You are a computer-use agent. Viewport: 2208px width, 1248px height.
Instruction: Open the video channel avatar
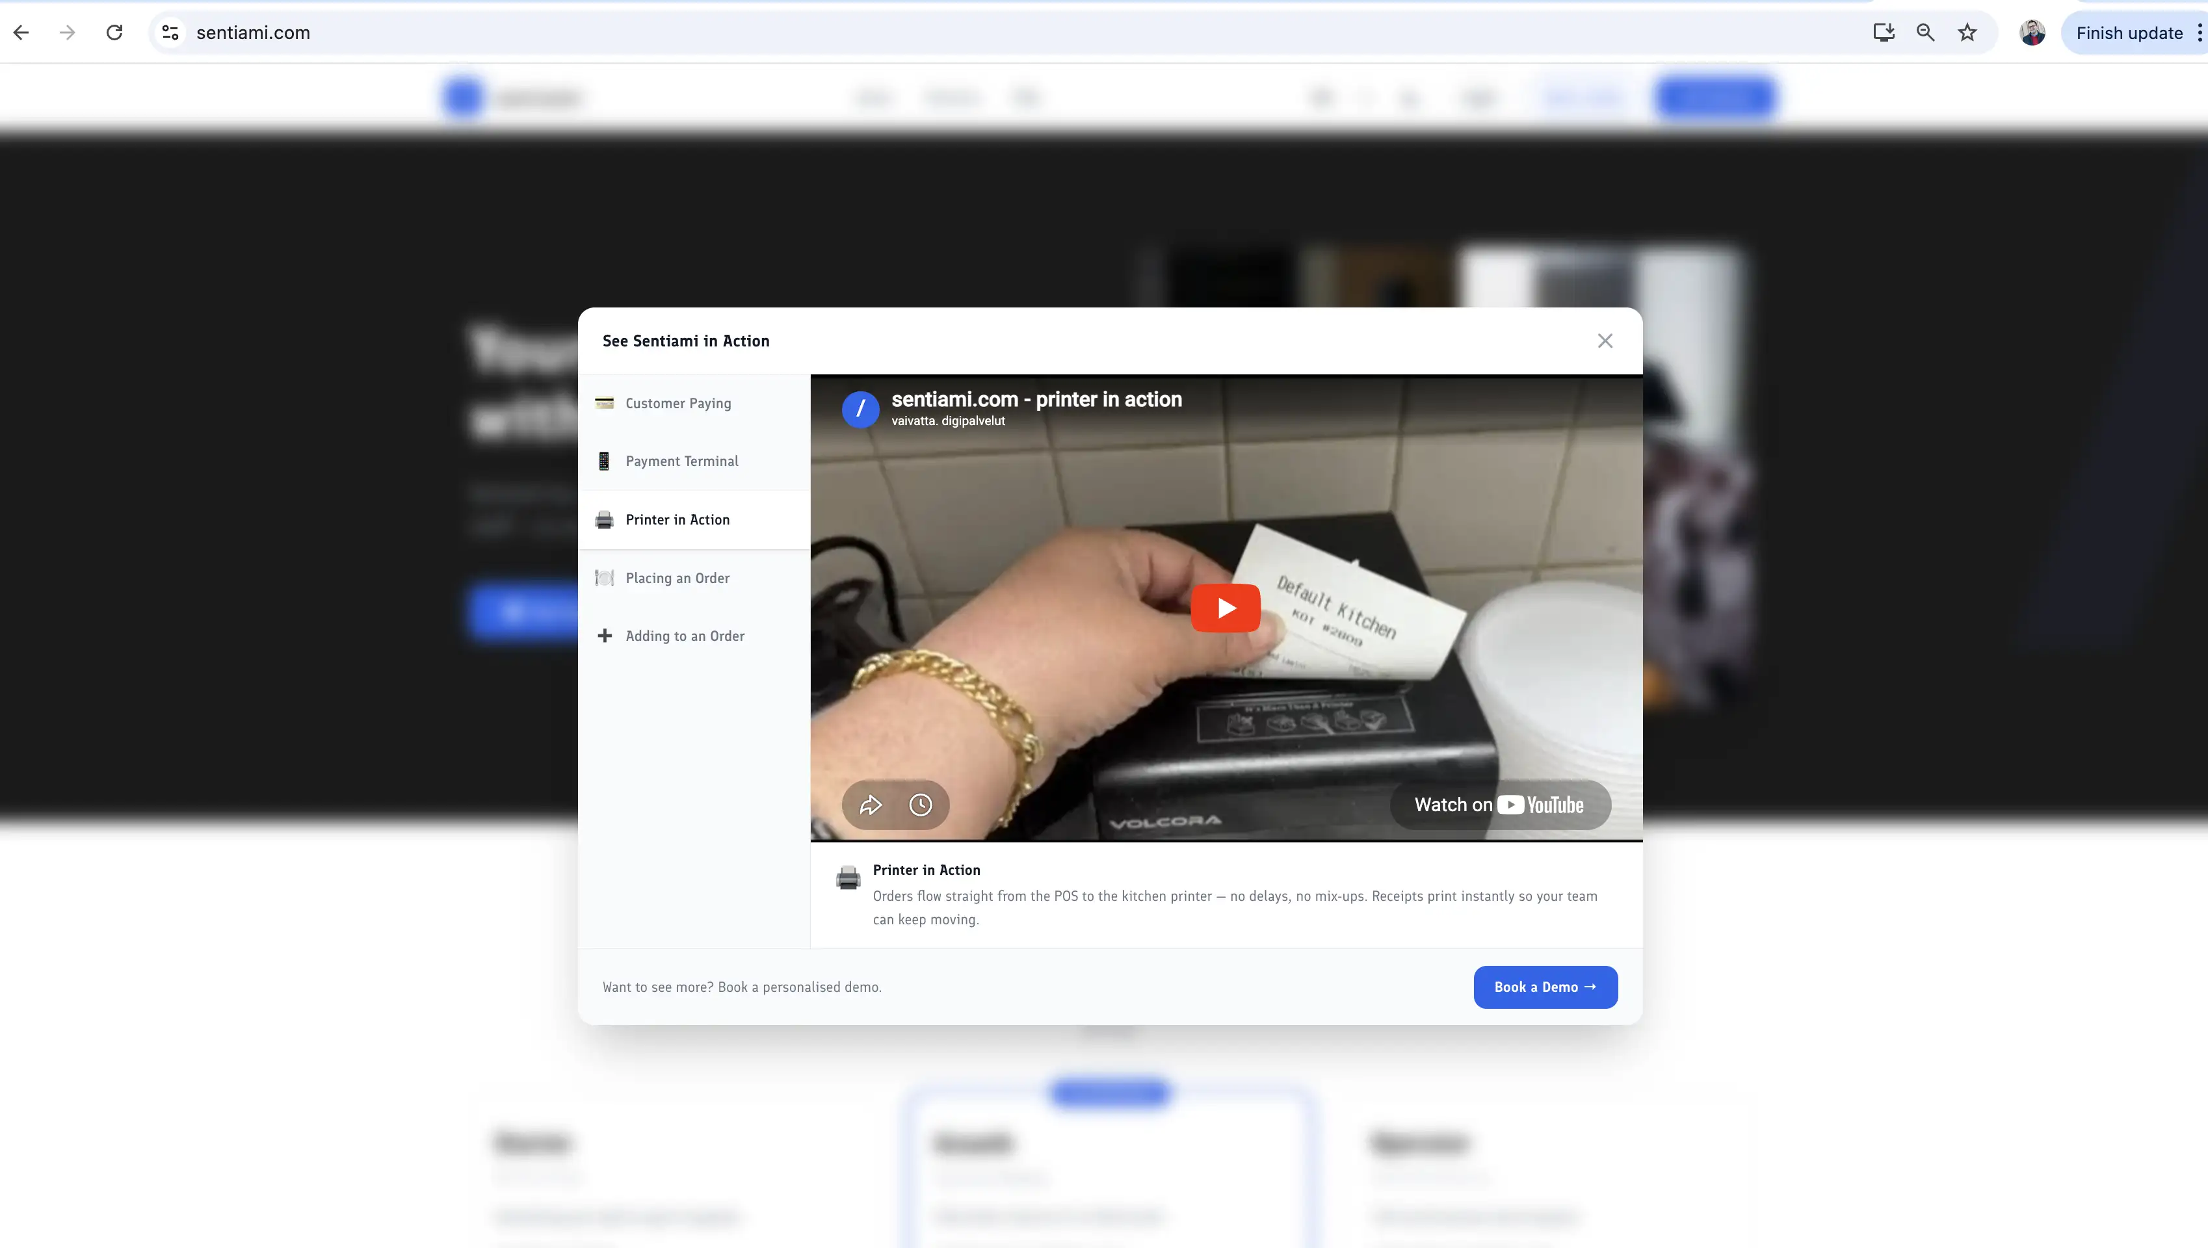pos(861,409)
